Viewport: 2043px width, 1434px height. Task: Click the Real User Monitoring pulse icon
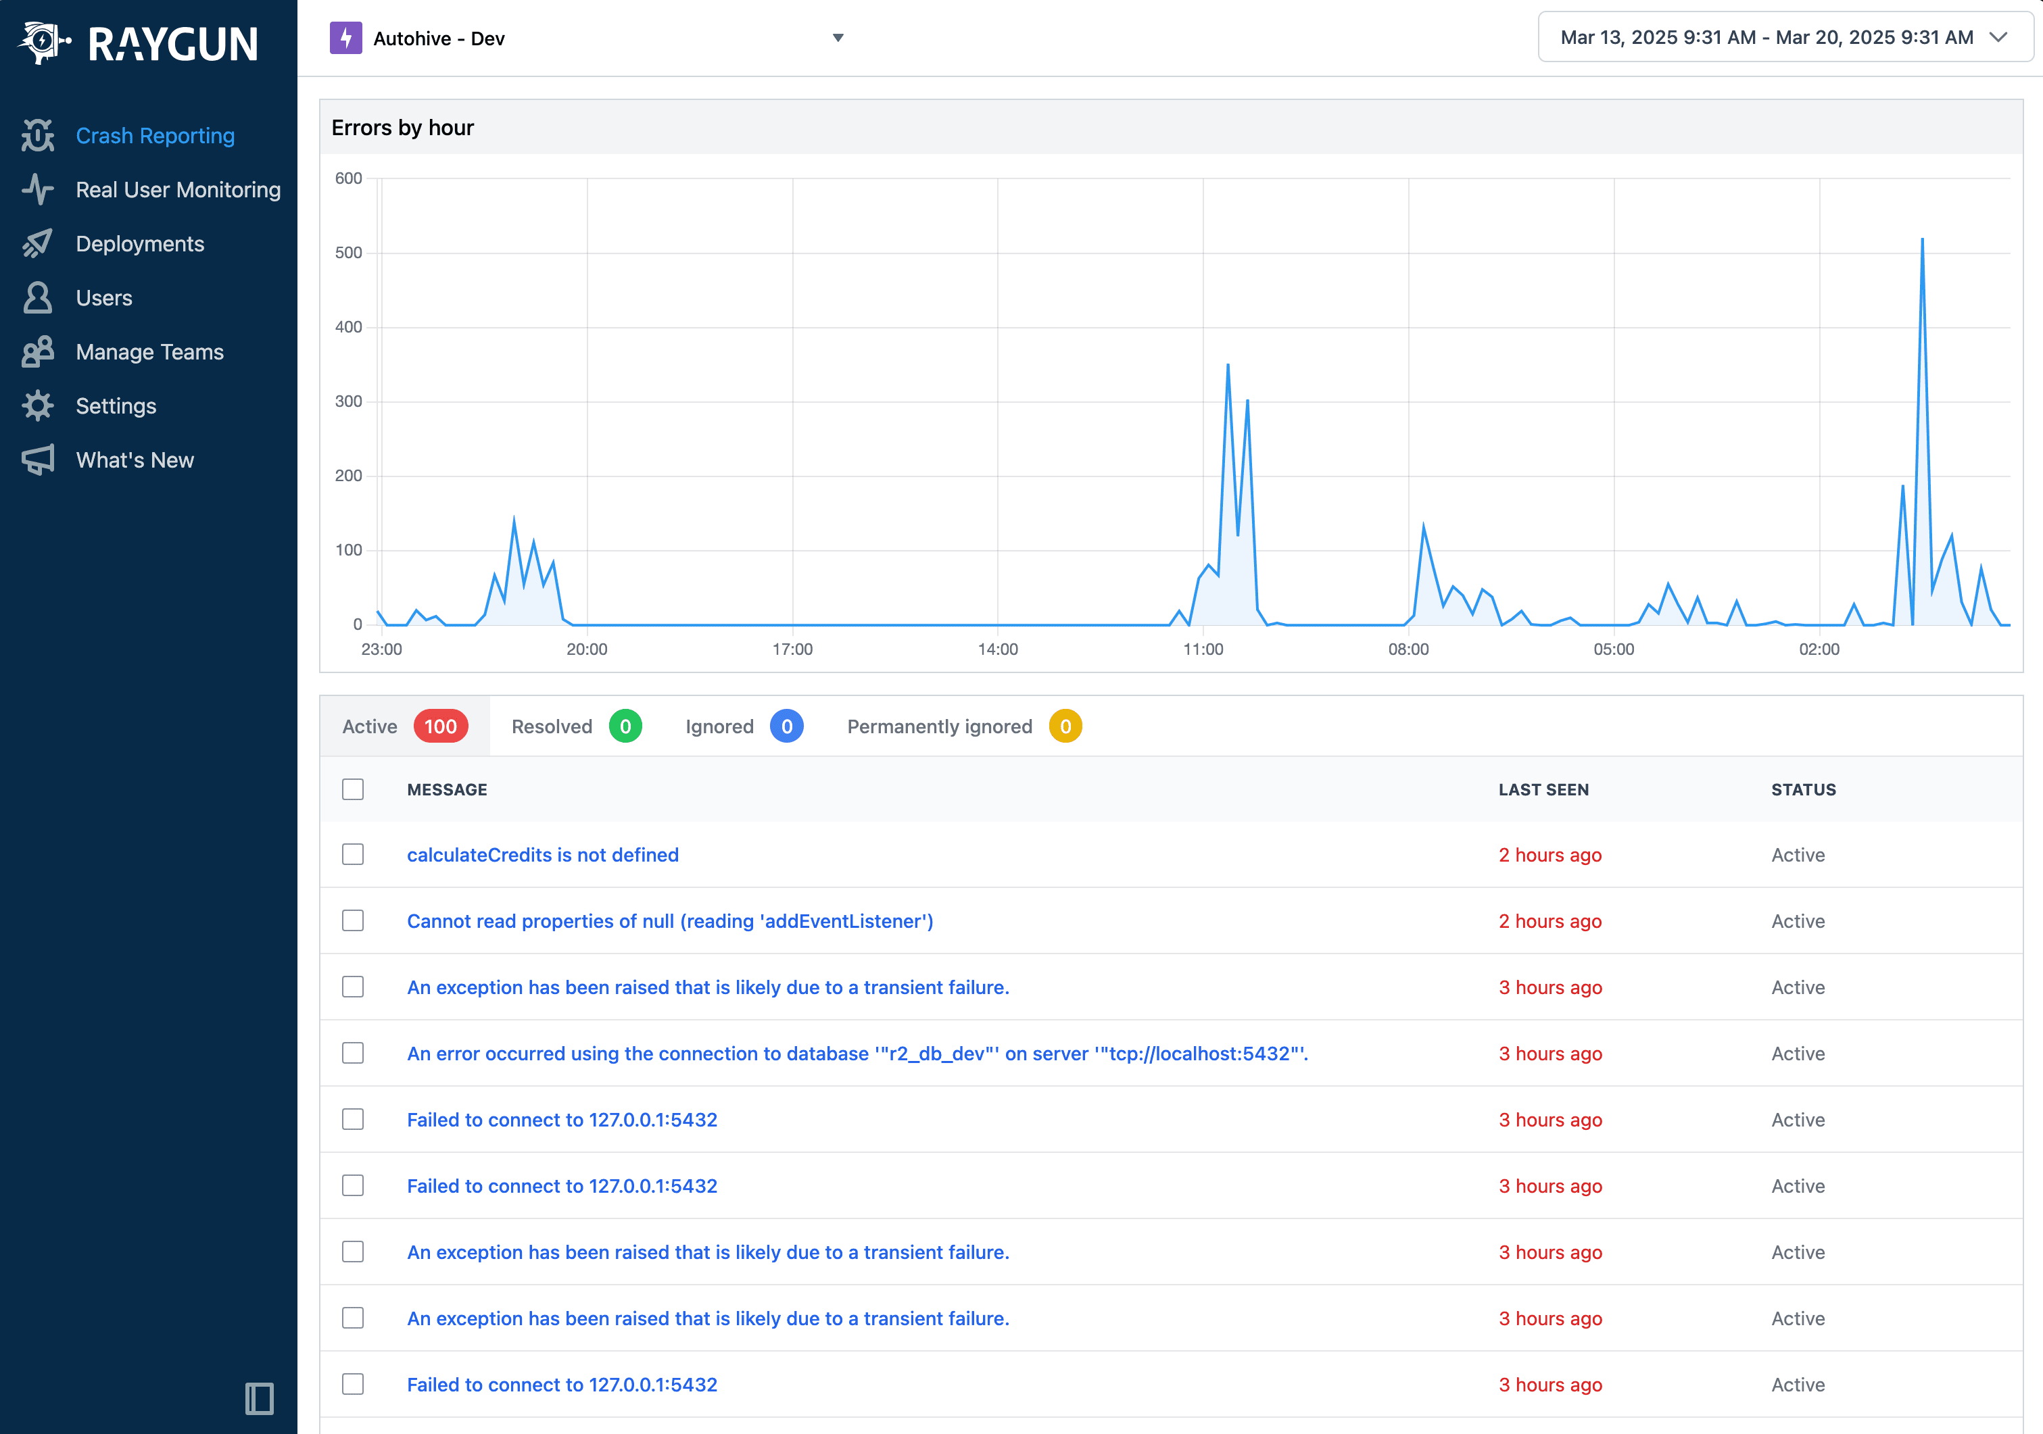(39, 189)
